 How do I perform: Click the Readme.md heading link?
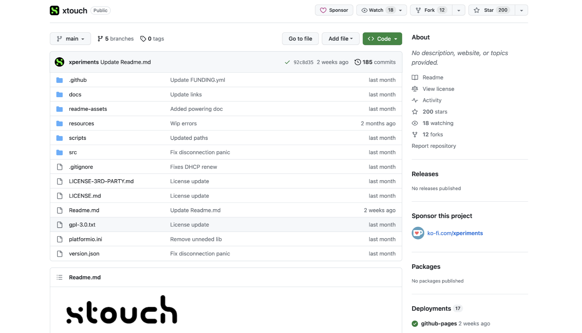tap(85, 277)
